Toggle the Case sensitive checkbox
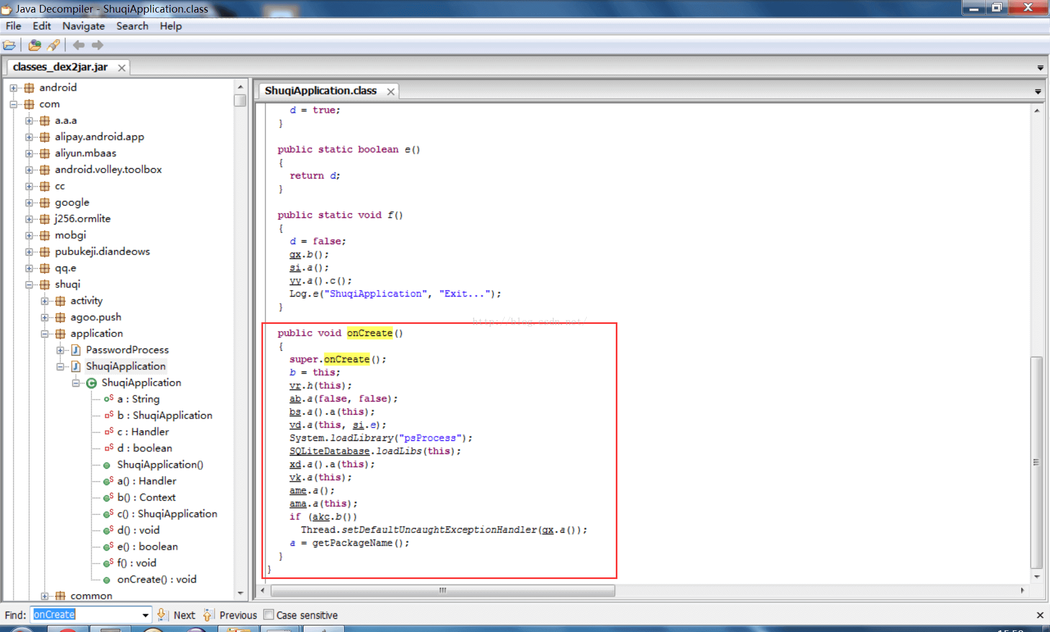The image size is (1050, 632). pyautogui.click(x=269, y=615)
